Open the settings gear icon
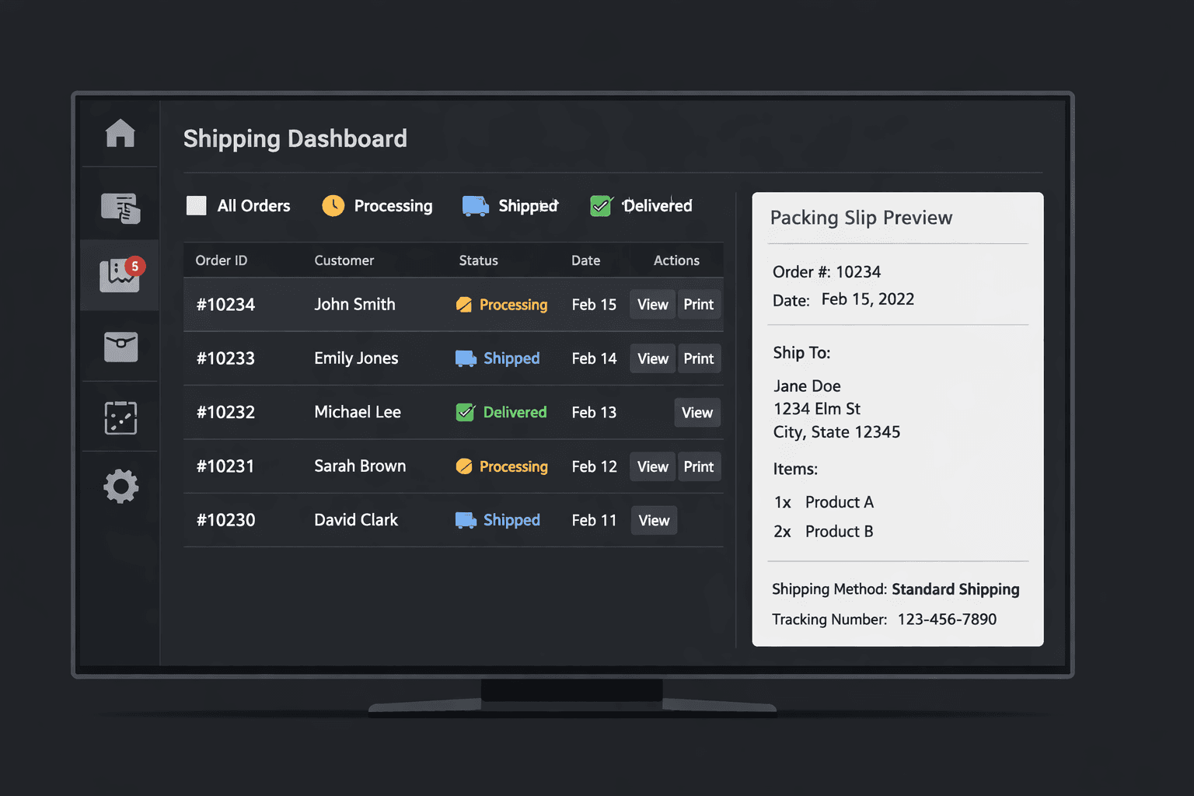This screenshot has width=1194, height=796. tap(120, 487)
